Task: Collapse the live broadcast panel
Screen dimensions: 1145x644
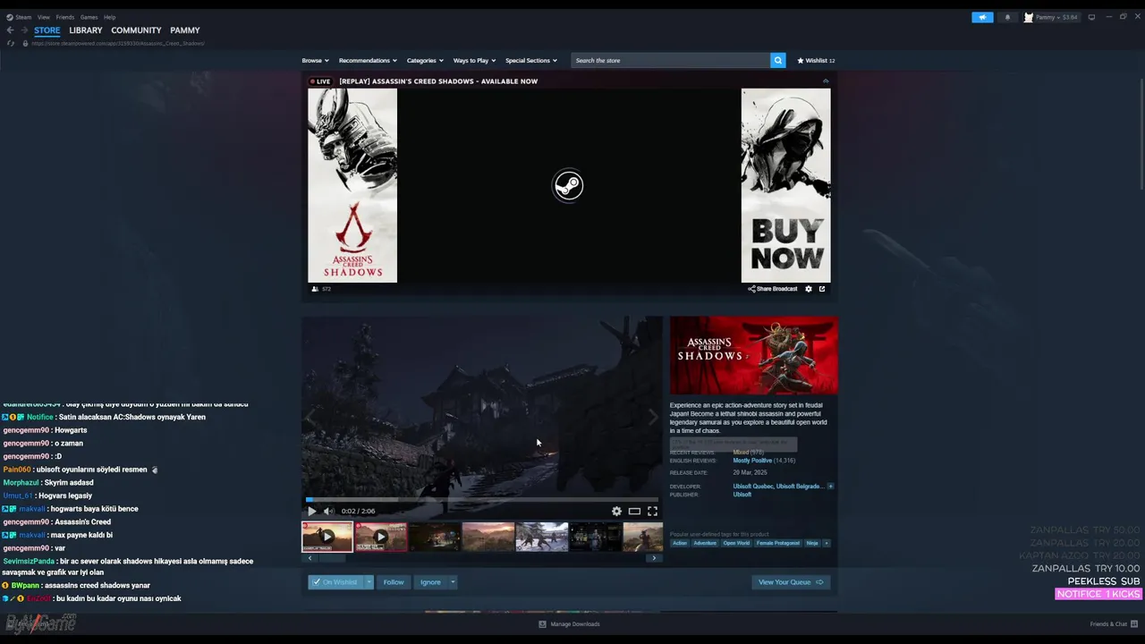Action: (x=826, y=81)
